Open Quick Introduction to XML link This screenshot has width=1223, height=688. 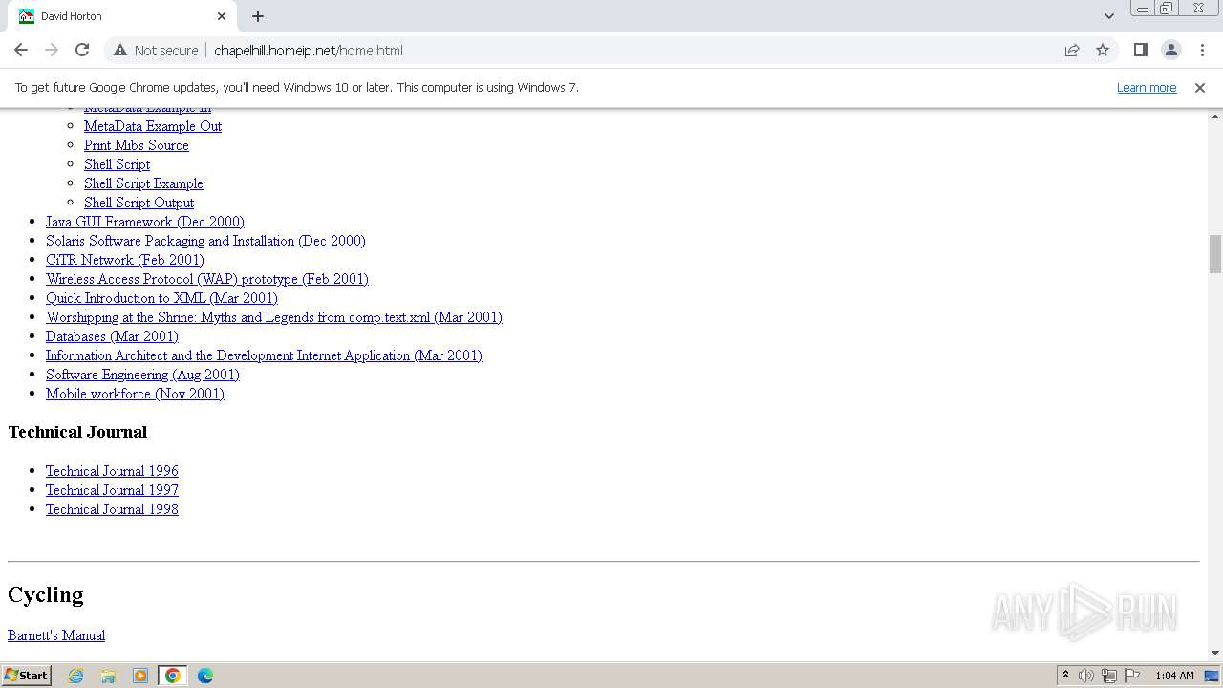[x=161, y=298]
